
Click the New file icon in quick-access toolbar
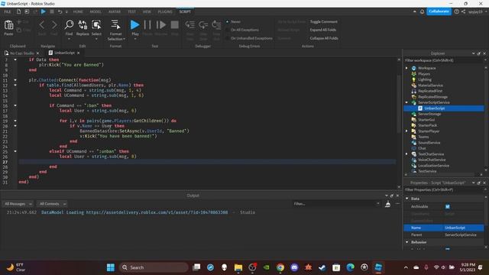pyautogui.click(x=18, y=11)
